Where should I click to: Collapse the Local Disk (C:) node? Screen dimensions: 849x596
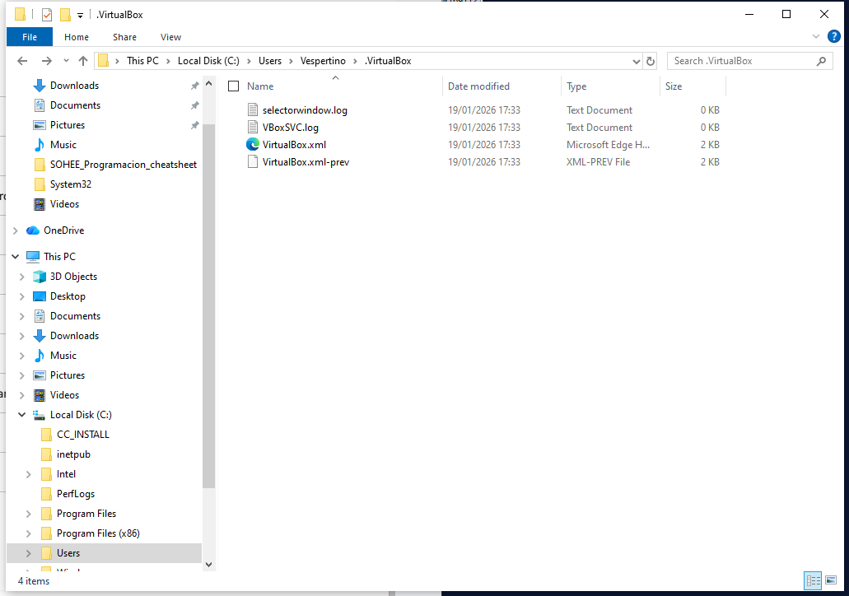point(21,415)
